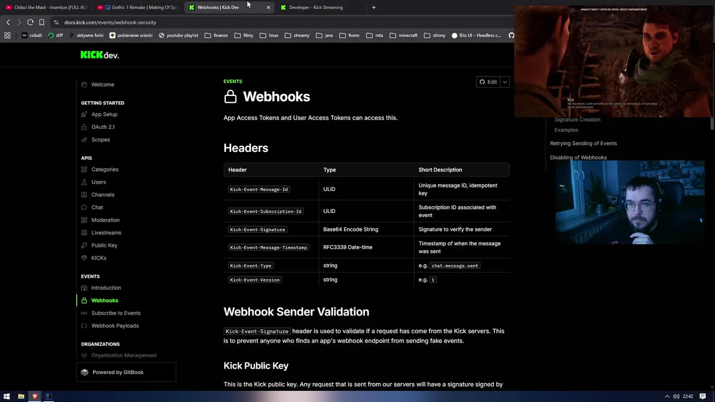Click the Webhook Payloads braces icon
This screenshot has width=715, height=402.
[84, 326]
